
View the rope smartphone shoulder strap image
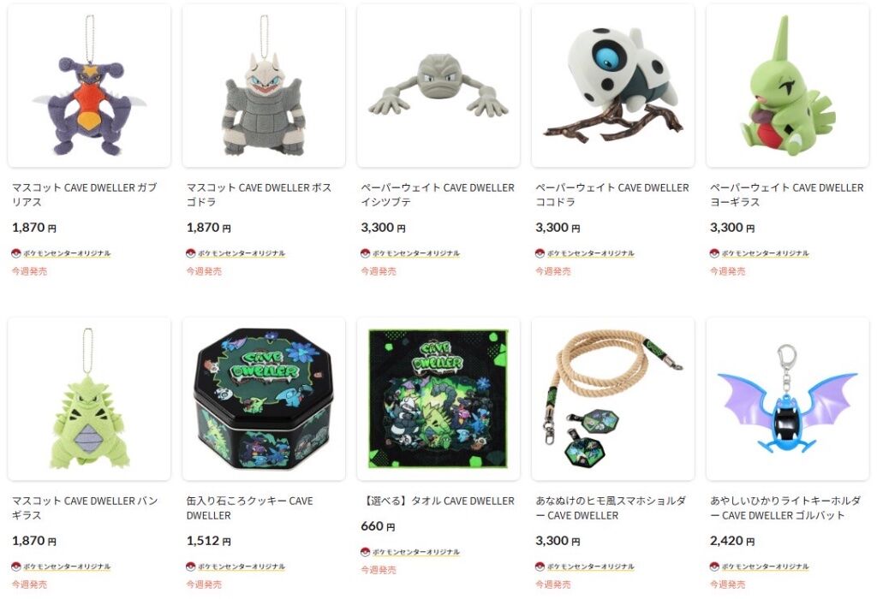point(612,399)
